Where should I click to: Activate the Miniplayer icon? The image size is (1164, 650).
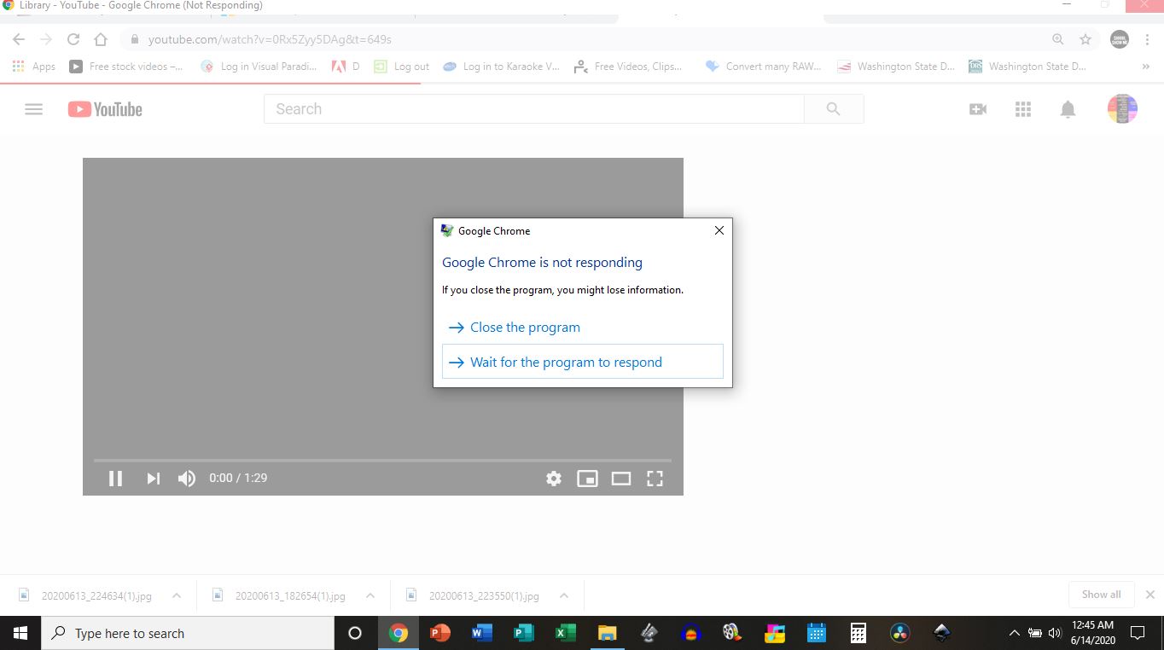tap(587, 479)
